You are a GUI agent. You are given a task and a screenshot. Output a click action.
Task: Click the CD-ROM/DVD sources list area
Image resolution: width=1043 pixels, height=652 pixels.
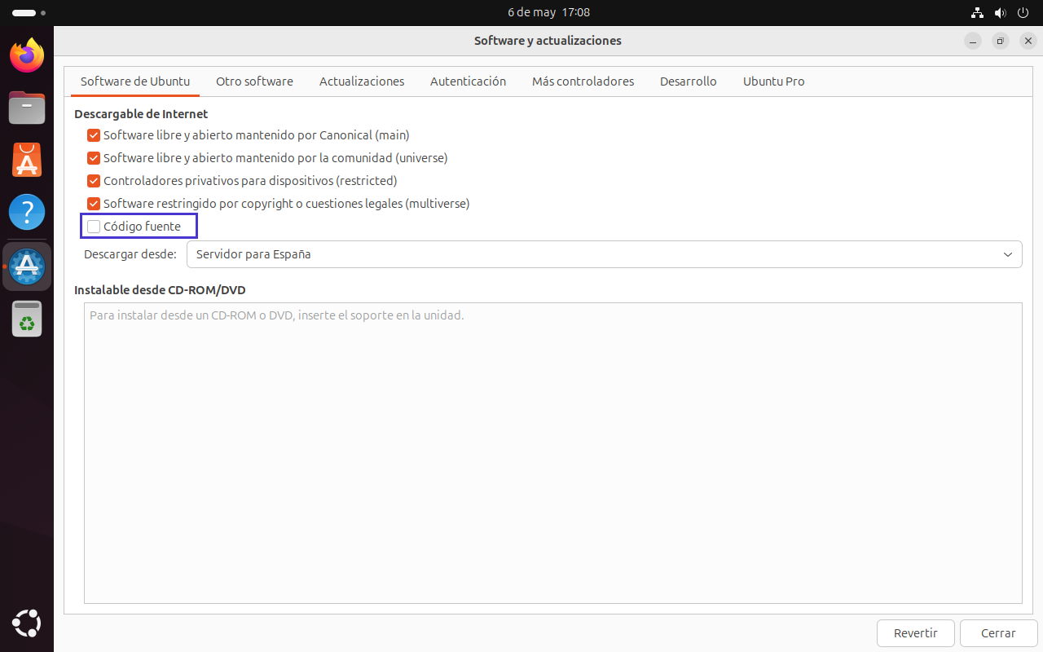[x=552, y=453]
